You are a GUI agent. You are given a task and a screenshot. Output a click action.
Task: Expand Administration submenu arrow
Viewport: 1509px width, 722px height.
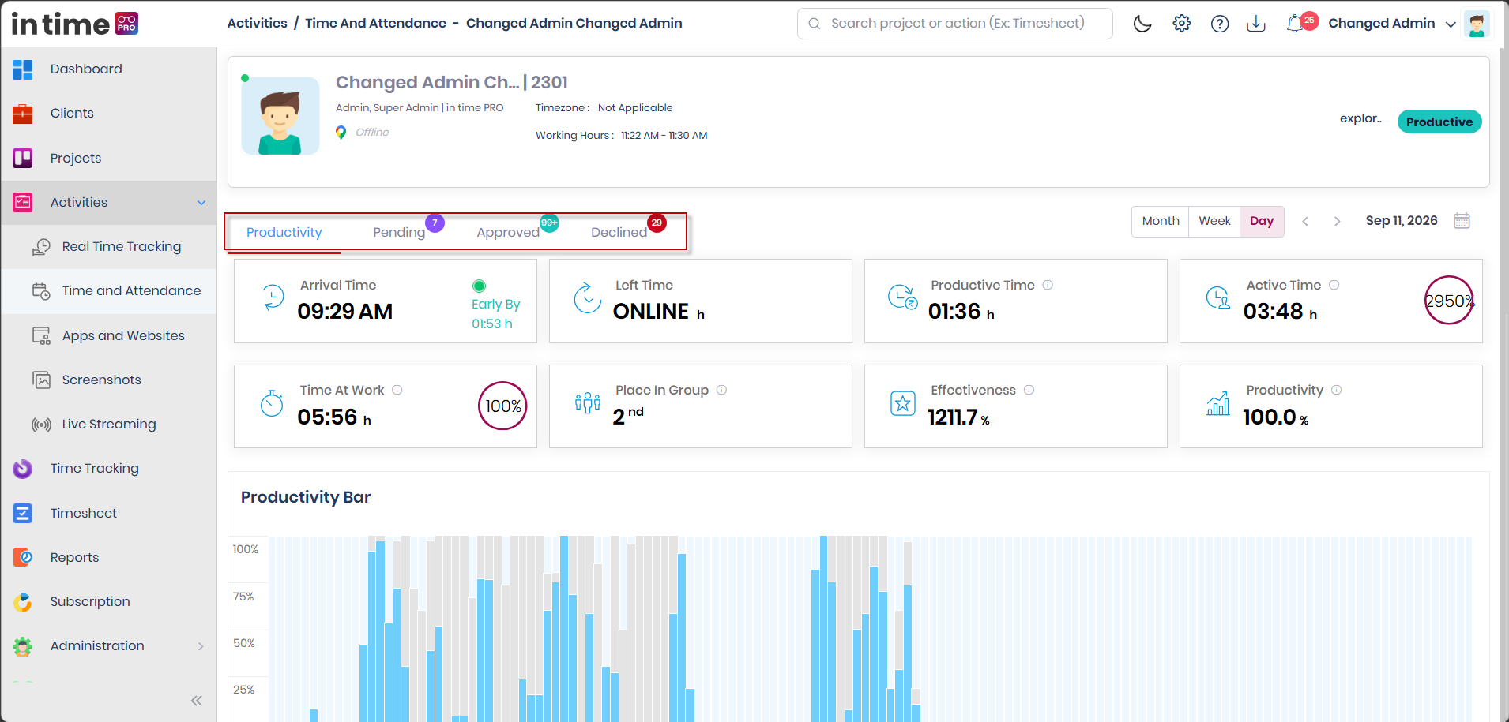point(201,646)
